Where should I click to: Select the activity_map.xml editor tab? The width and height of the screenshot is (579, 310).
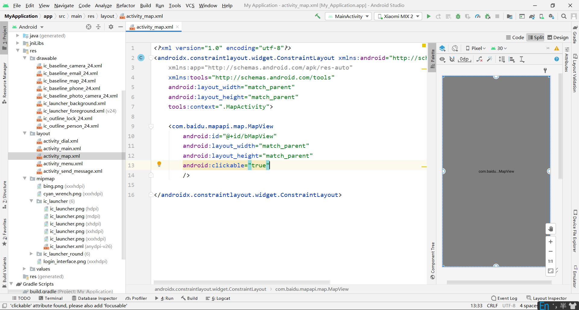tap(154, 27)
